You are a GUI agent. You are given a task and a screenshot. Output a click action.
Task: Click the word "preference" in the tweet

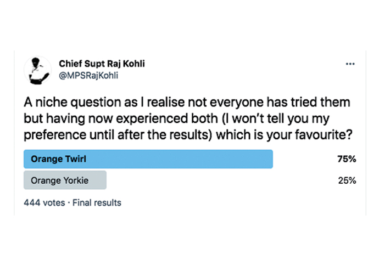pos(55,135)
